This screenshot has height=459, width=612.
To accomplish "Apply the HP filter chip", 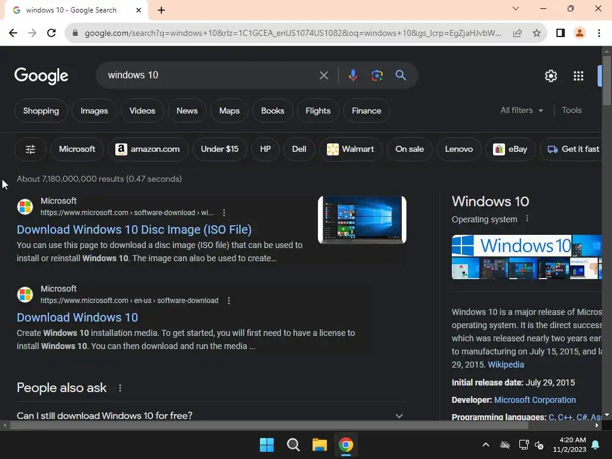I will [265, 149].
